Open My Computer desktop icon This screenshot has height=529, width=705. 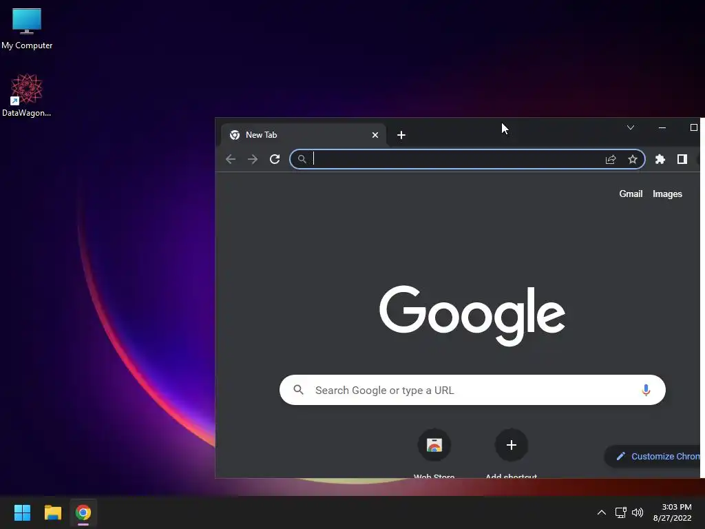[x=27, y=28]
